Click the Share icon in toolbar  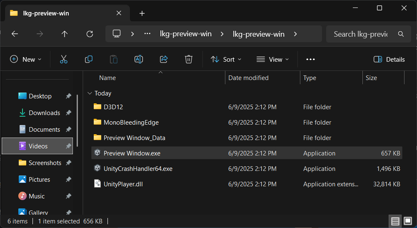click(x=164, y=59)
